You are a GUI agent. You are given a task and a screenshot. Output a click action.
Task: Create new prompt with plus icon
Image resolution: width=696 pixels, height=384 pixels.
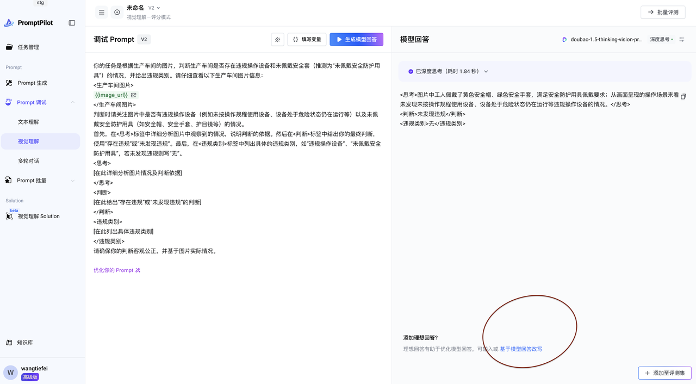pyautogui.click(x=117, y=12)
